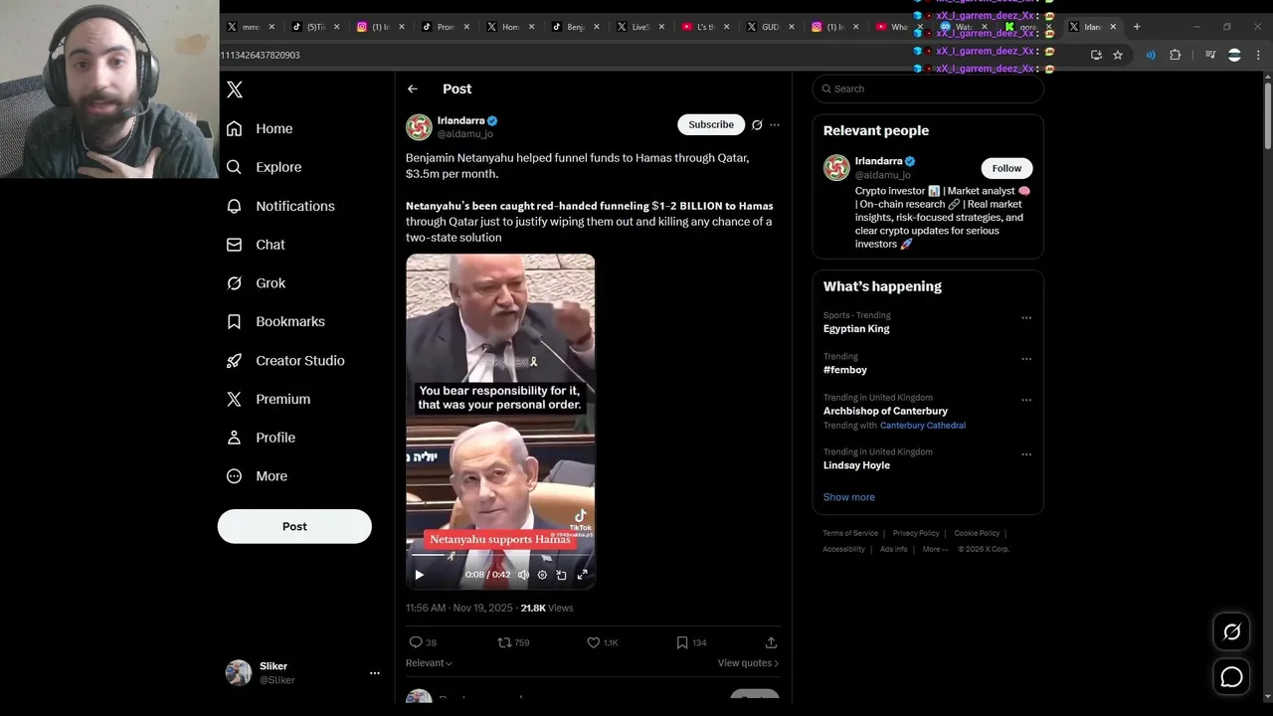Open the Chrome three-dot menu
The height and width of the screenshot is (716, 1273).
[1258, 55]
